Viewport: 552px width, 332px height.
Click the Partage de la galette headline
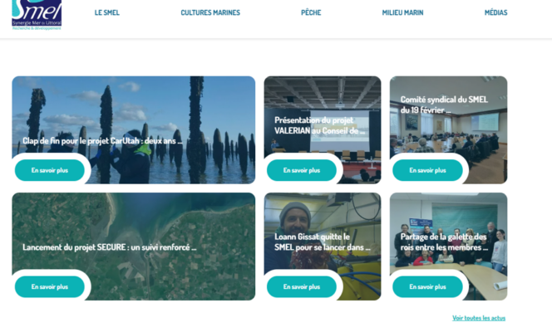pos(444,242)
